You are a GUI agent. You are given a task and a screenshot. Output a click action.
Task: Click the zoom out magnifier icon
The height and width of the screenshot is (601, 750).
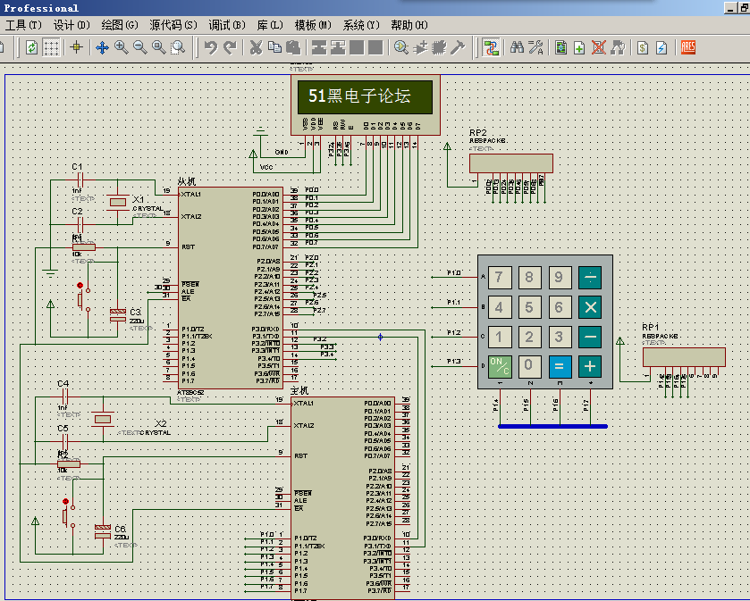(139, 47)
